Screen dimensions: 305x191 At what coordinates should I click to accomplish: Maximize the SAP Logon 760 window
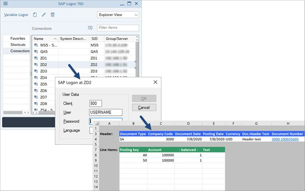(x=129, y=3)
